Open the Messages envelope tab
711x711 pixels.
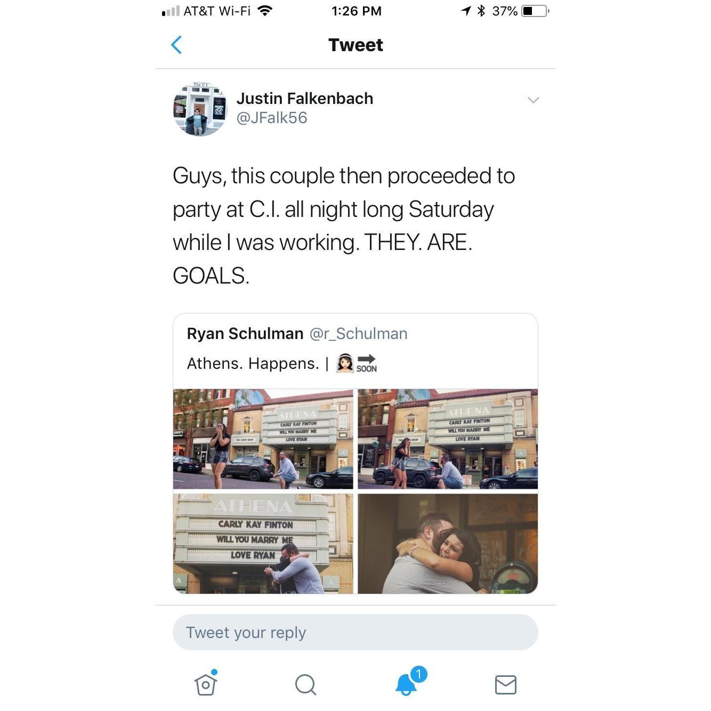(x=505, y=685)
